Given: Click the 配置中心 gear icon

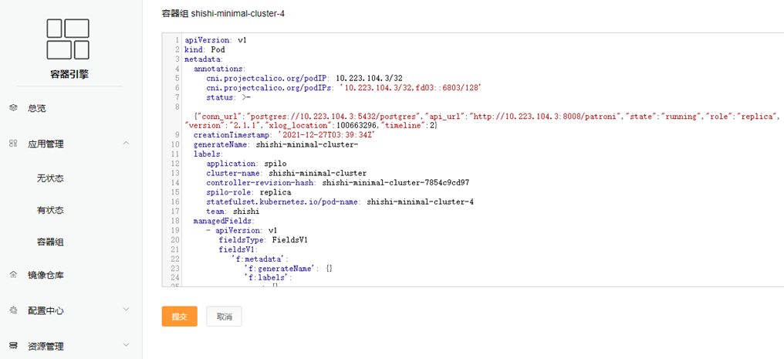Looking at the screenshot, I should [13, 310].
